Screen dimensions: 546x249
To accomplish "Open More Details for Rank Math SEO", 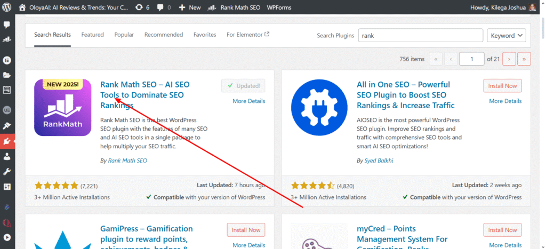I will [x=248, y=101].
